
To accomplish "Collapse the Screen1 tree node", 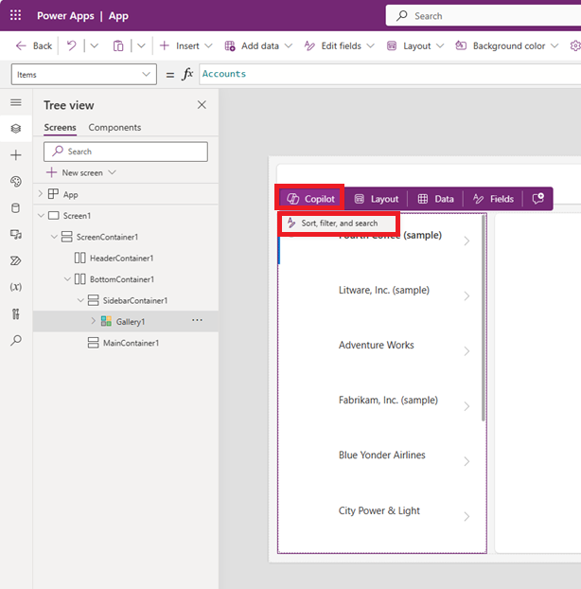I will coord(40,216).
